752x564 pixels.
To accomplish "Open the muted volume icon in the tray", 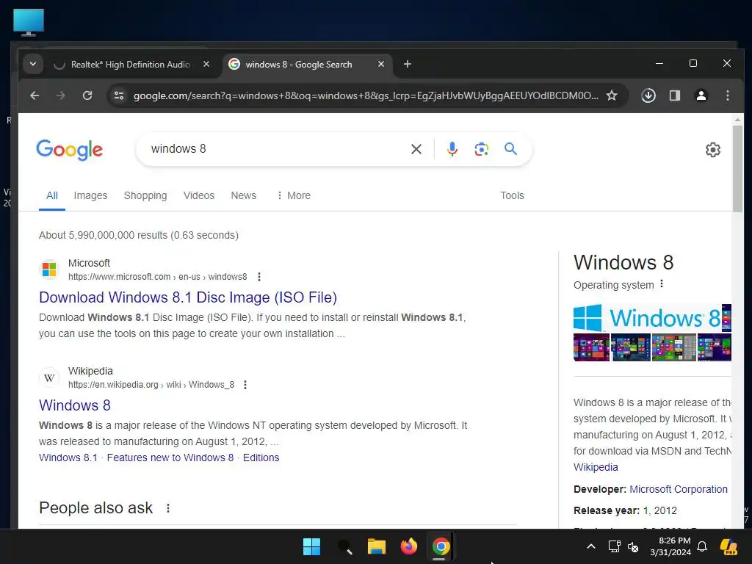I will pos(633,546).
